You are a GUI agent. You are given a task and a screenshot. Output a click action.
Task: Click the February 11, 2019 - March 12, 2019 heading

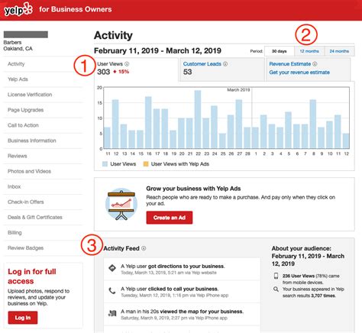[157, 50]
